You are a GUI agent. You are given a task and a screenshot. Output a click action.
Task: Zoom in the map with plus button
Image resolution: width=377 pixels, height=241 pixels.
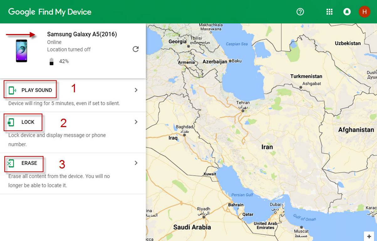click(369, 236)
